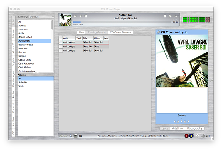Viewport: 222px width, 150px height.
Task: Switch to the Artists side tab
Action: 13,22
